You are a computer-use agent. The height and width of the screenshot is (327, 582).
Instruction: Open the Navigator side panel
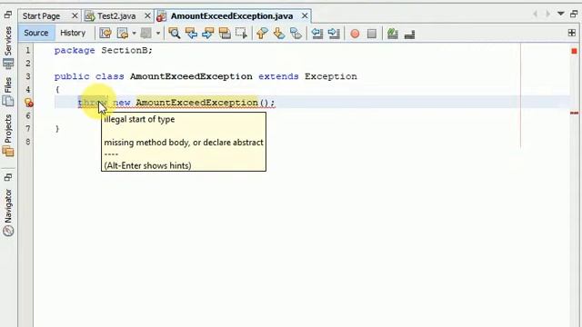[8, 206]
